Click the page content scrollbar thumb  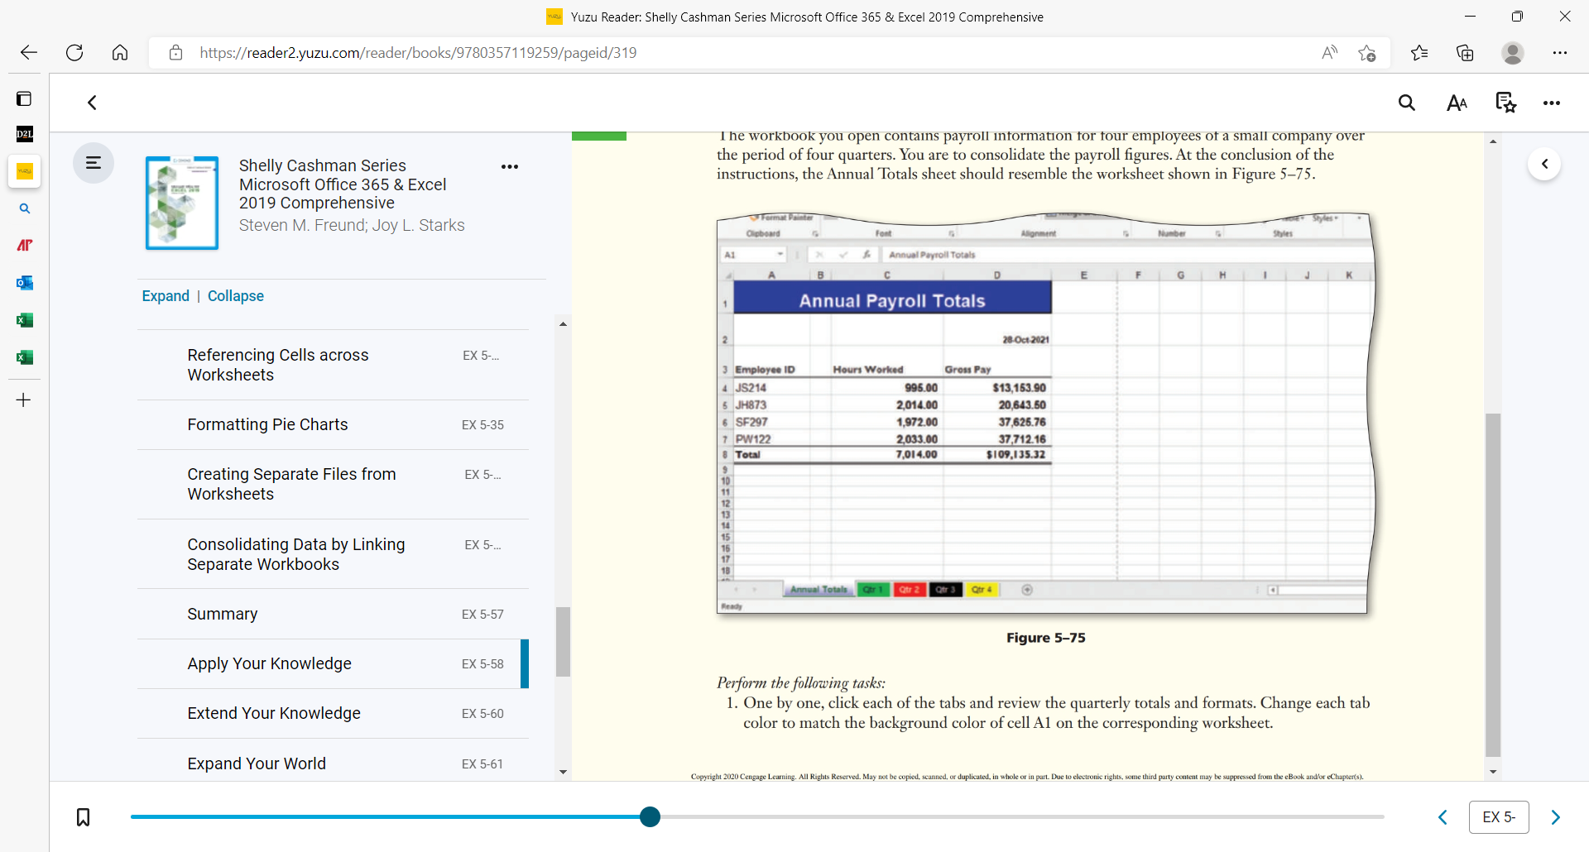point(1493,584)
